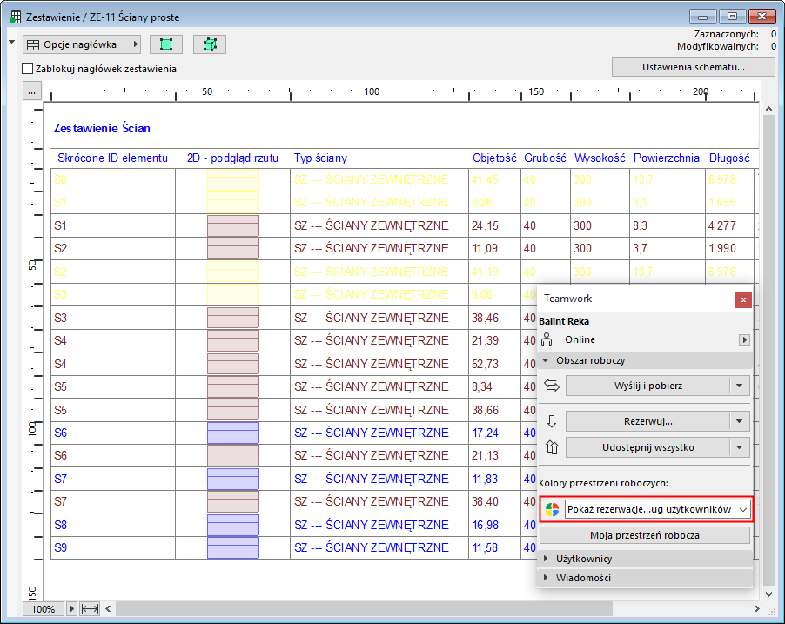The image size is (785, 624).
Task: Click the table grid icon beside Opcje nagłówka
Action: [32, 44]
